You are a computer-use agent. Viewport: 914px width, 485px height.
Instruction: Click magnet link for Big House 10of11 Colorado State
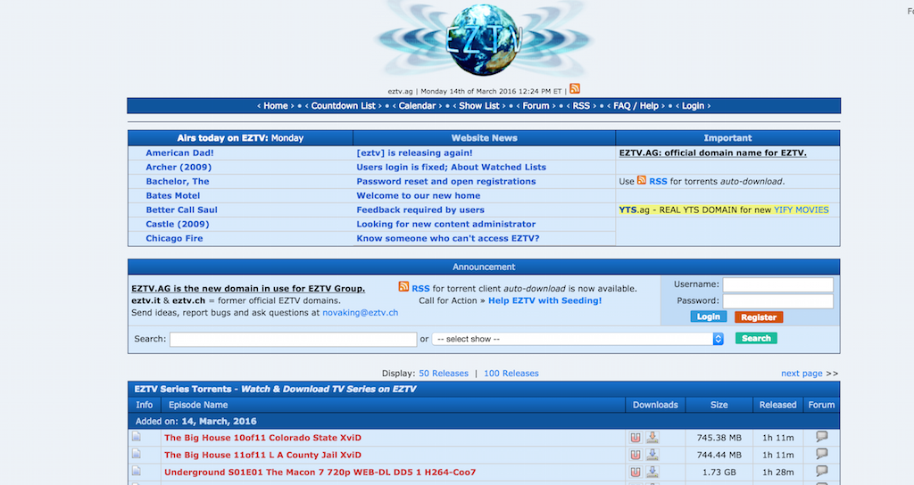coord(636,437)
